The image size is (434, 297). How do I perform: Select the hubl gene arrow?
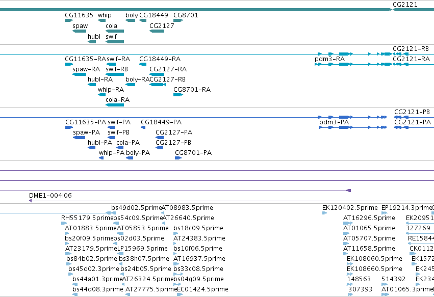point(92,42)
